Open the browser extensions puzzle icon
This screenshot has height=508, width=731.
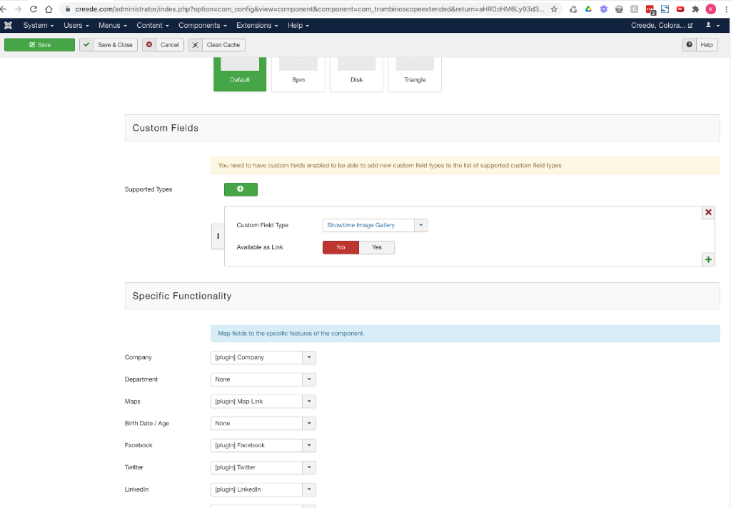[695, 9]
